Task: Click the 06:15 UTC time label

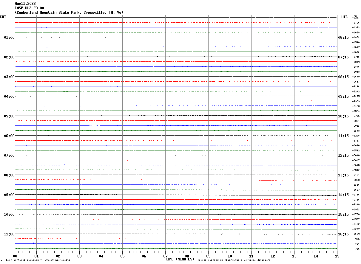Action: [x=343, y=38]
